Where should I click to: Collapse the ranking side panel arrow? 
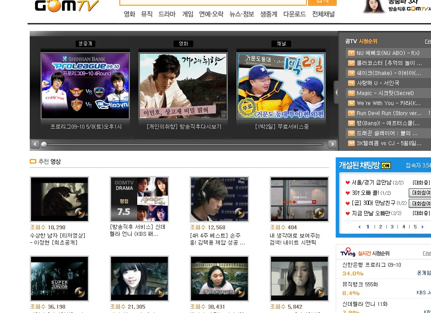(x=336, y=92)
